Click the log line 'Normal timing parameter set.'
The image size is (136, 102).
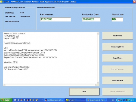pos(17,43)
